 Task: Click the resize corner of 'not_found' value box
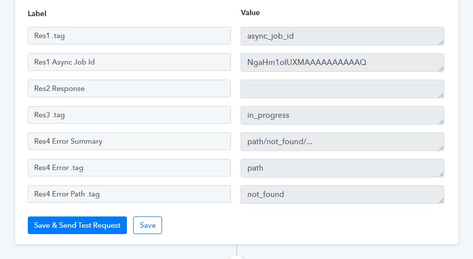pyautogui.click(x=441, y=201)
